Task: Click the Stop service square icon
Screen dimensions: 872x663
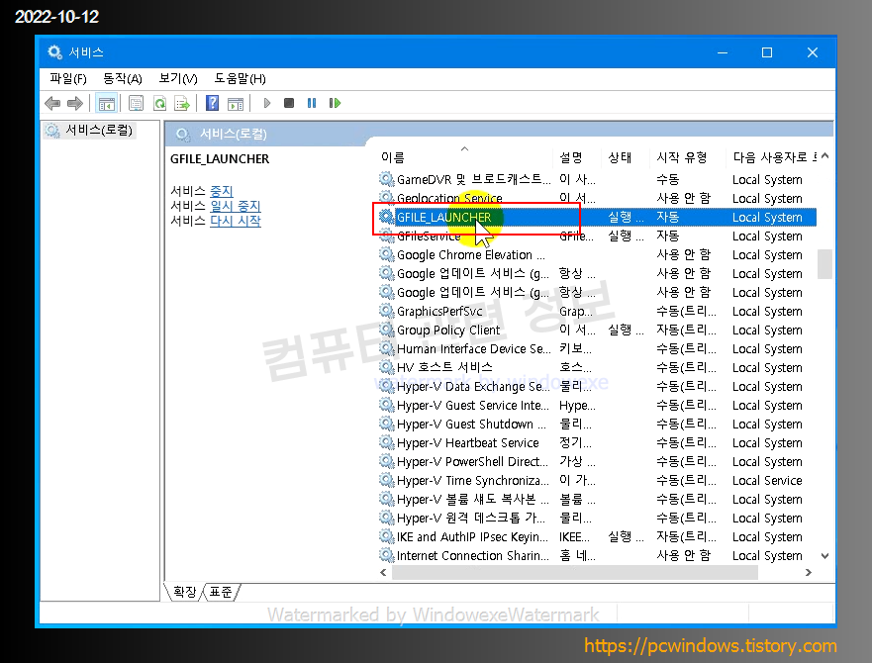Action: tap(289, 103)
